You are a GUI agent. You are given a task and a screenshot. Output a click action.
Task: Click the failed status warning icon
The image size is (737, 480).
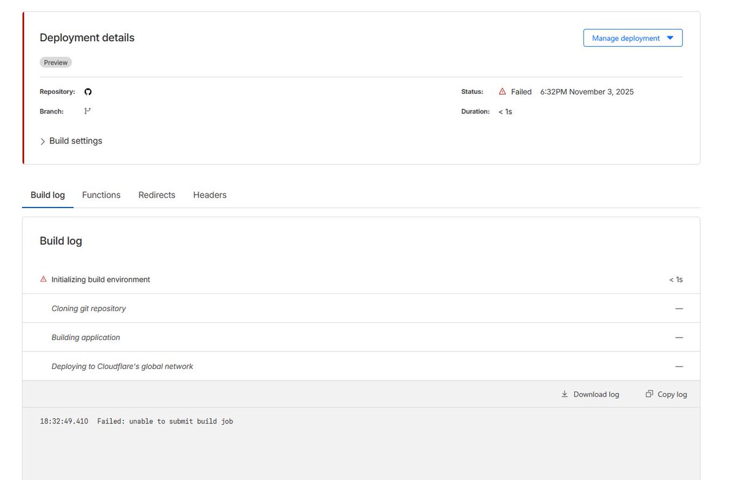[502, 91]
